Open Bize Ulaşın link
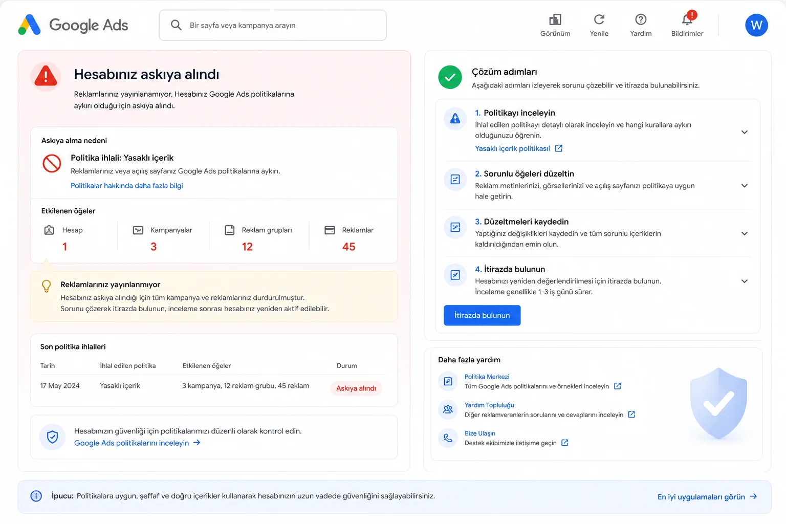Viewport: 786px width, 524px height. (480, 433)
